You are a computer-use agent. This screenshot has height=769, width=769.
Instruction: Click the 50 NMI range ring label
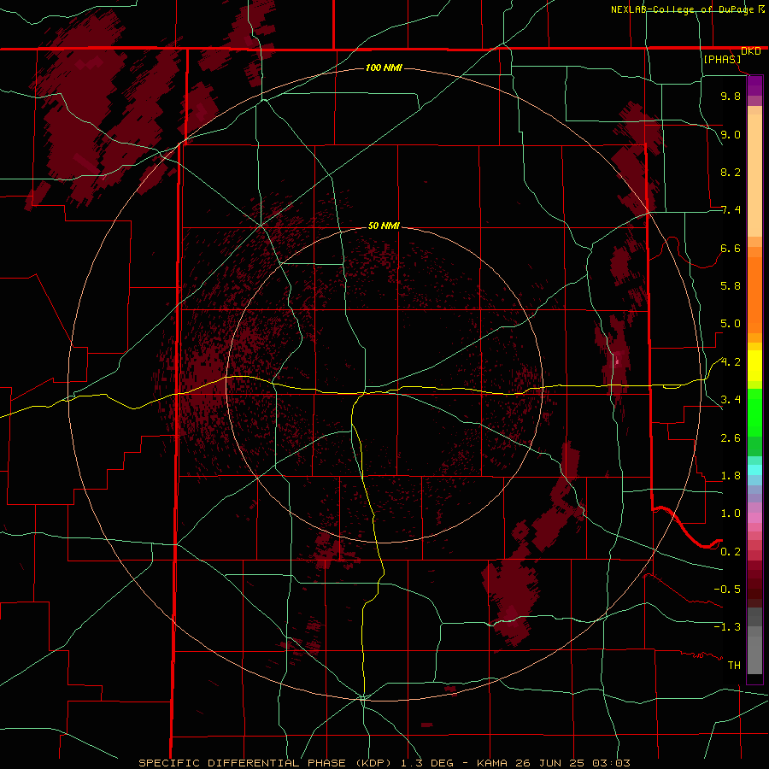tap(384, 226)
